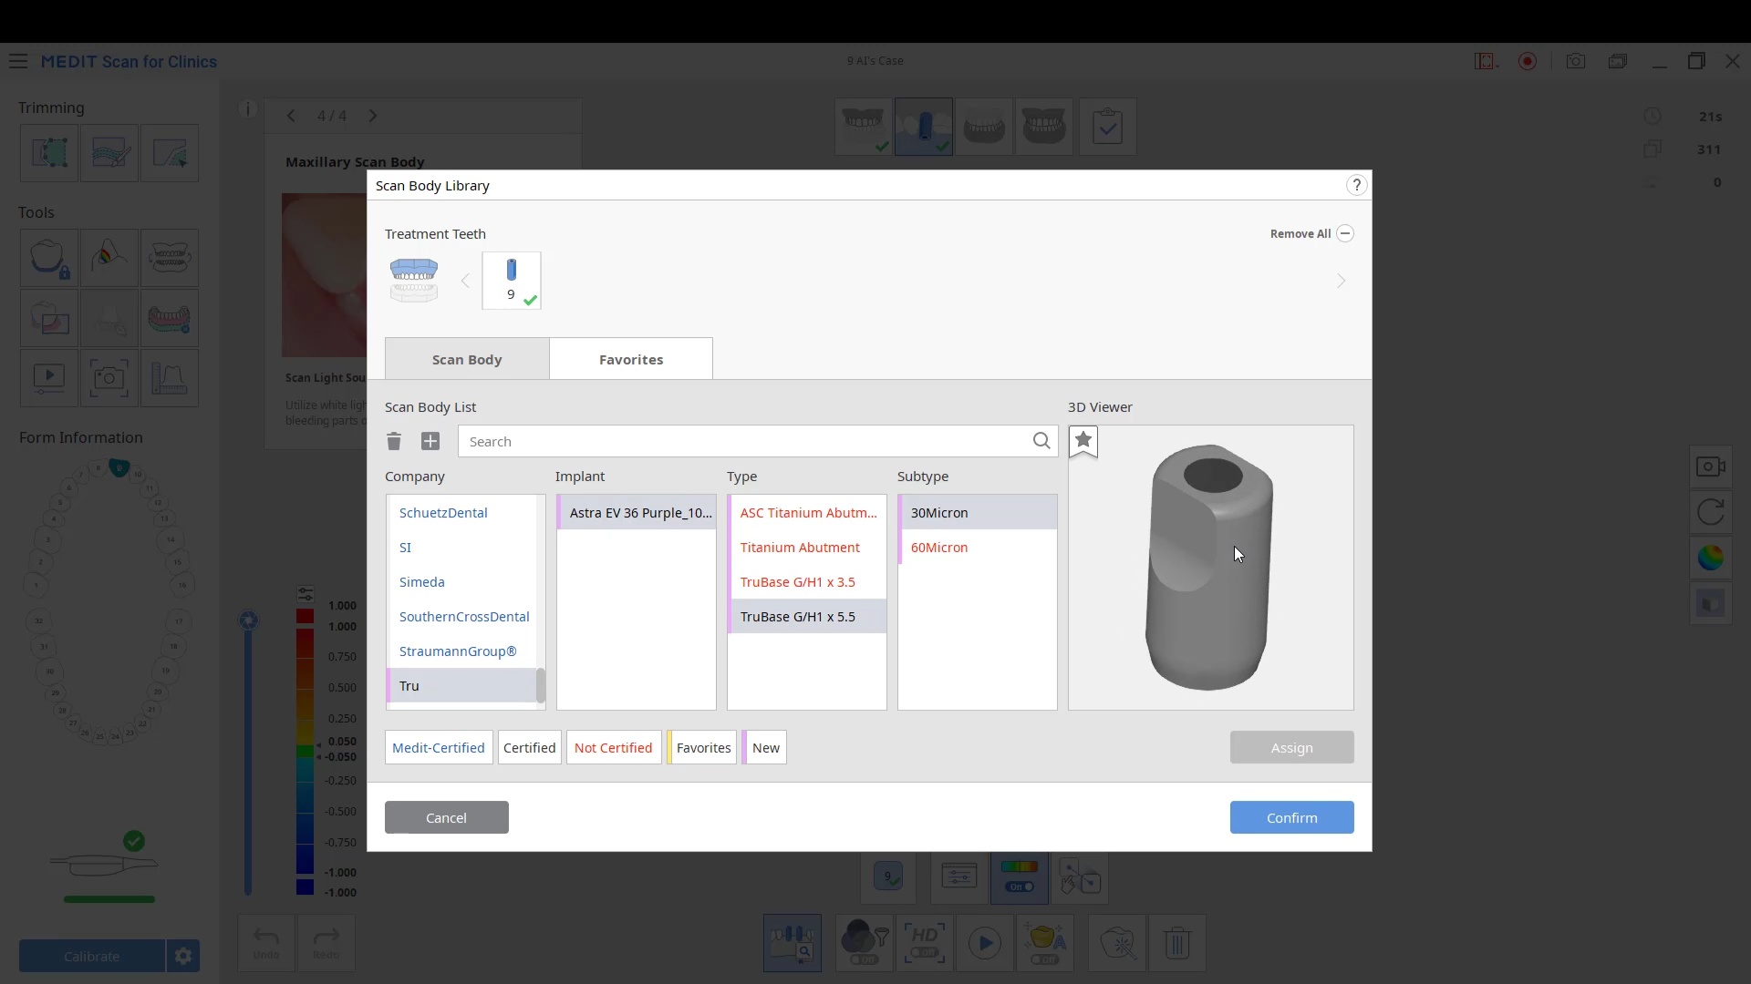Select Tru company
1751x984 pixels.
pos(461,686)
